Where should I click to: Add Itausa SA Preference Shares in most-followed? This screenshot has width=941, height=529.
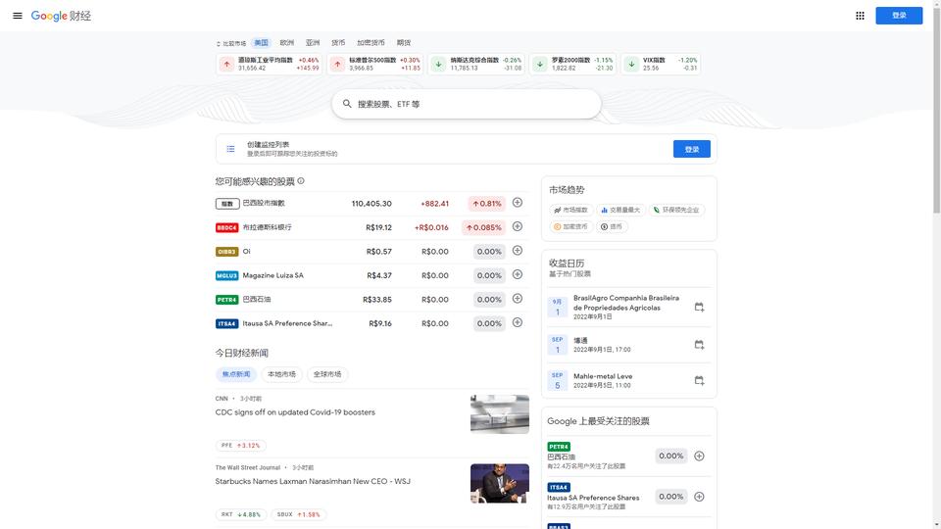tap(699, 497)
